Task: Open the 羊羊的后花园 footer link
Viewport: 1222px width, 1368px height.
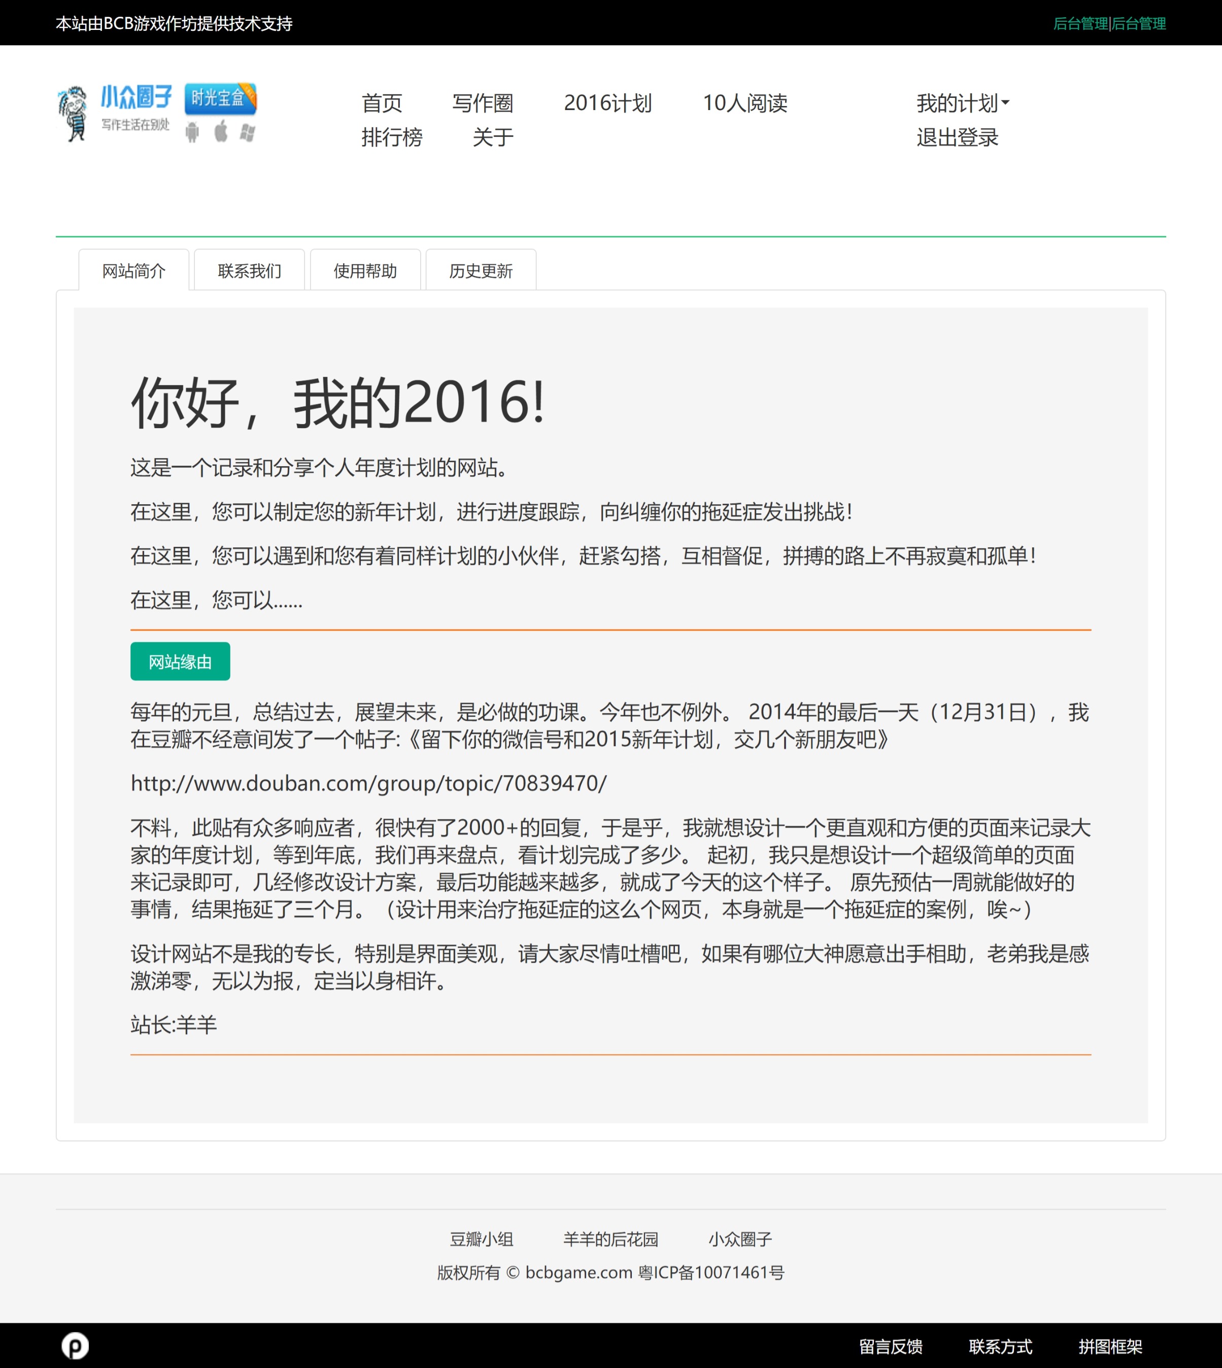Action: point(610,1239)
